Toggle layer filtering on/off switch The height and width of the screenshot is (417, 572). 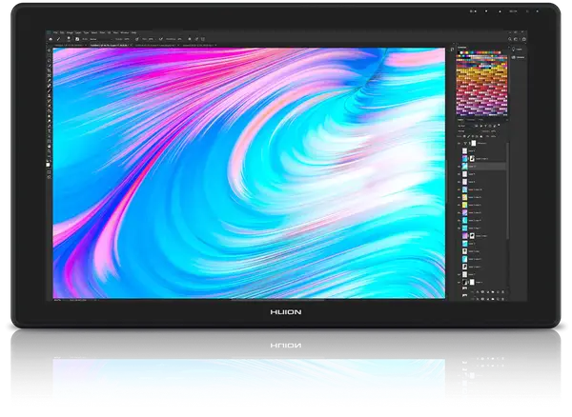pos(499,125)
